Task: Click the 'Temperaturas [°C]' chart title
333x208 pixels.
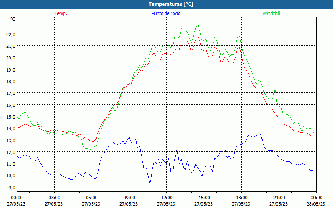Action: point(171,4)
